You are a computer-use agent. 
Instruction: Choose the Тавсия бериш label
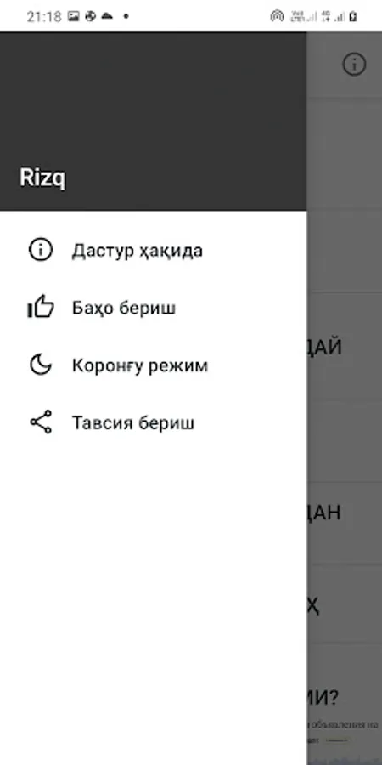coord(133,422)
